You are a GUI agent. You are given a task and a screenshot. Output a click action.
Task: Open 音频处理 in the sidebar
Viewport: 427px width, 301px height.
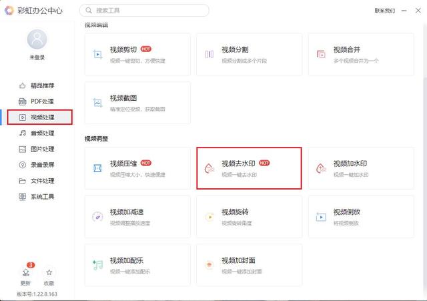[37, 133]
